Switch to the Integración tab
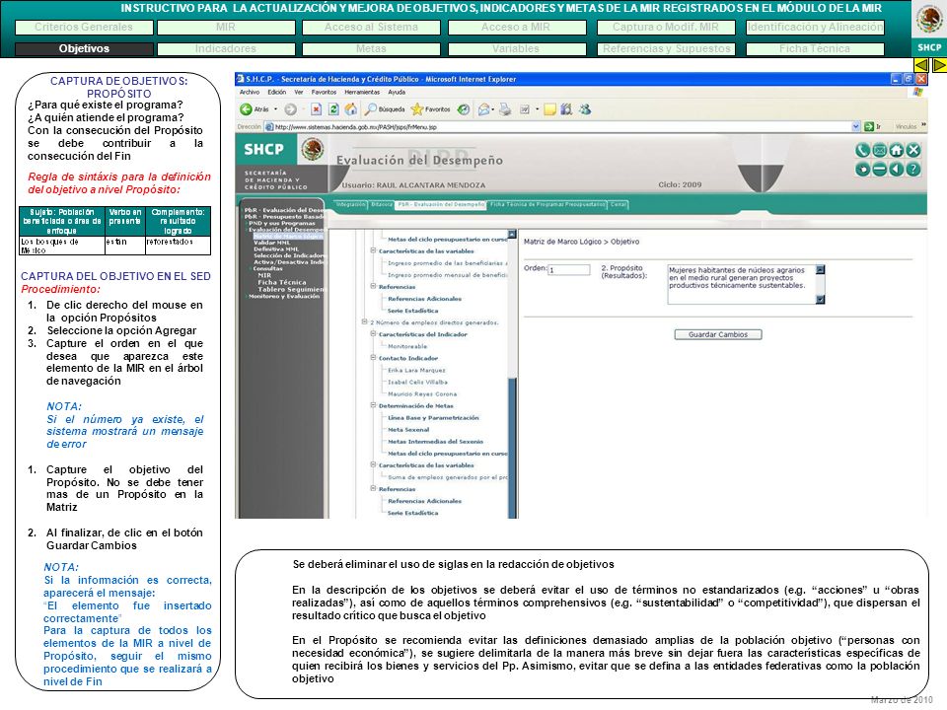947x710 pixels. pos(351,205)
